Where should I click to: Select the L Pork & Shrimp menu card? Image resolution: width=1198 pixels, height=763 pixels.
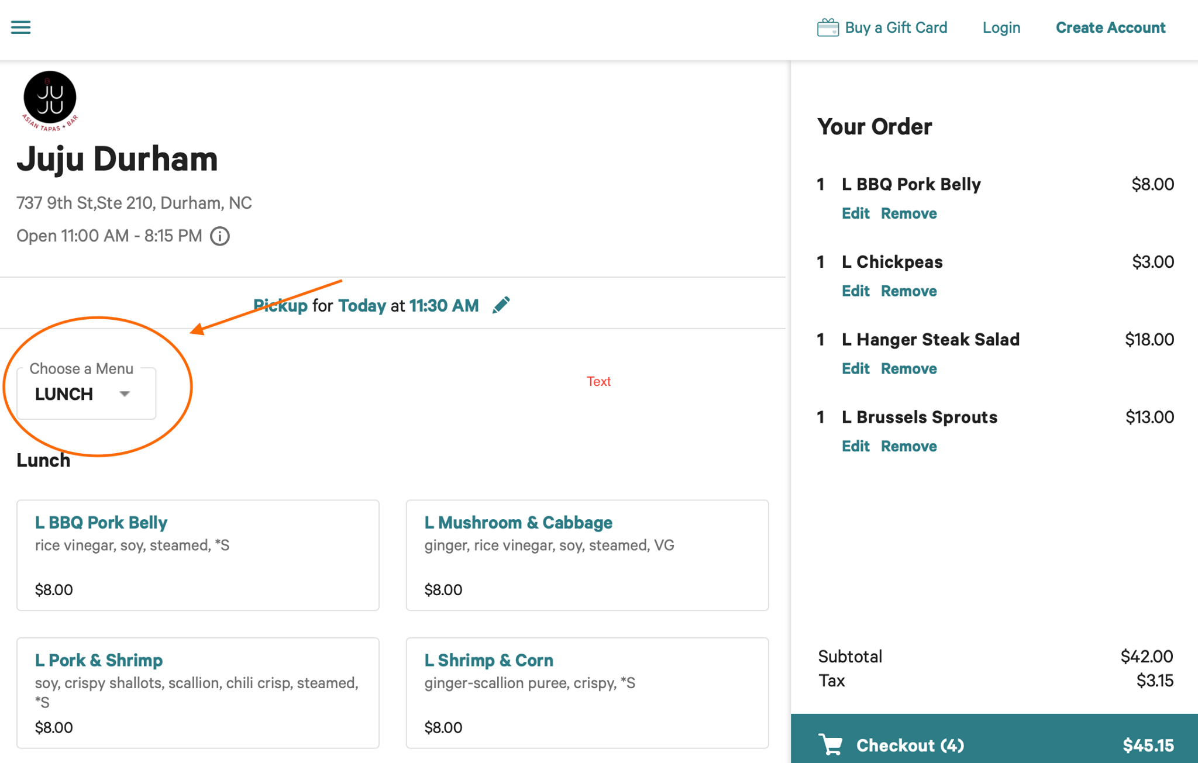(x=198, y=692)
